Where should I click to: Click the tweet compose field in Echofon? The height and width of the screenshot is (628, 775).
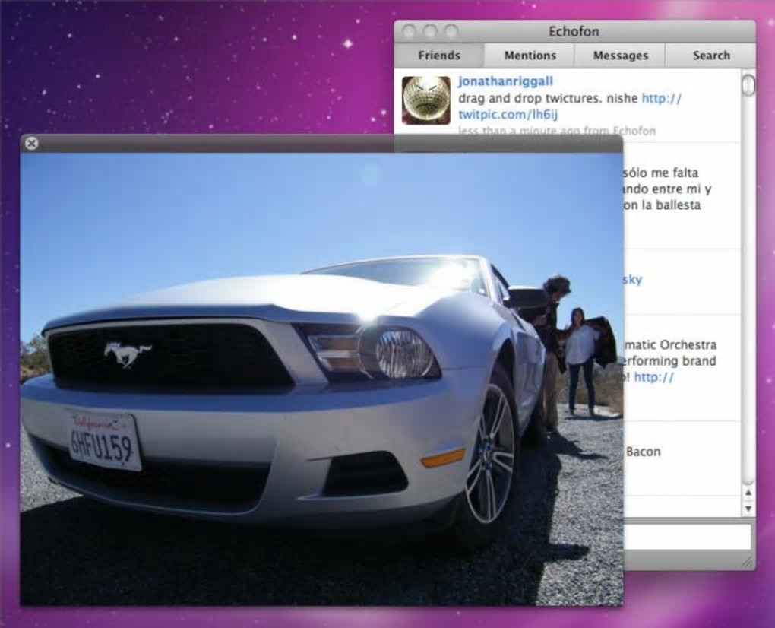[687, 536]
